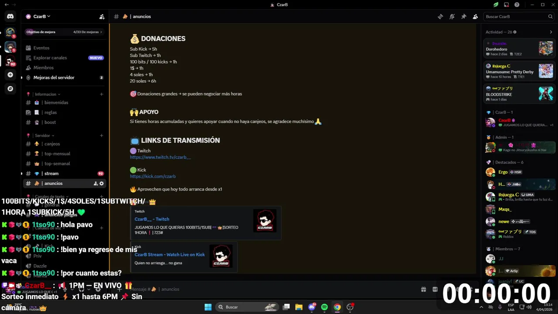
Task: Open Explorar canales in sidebar
Action: point(64,58)
